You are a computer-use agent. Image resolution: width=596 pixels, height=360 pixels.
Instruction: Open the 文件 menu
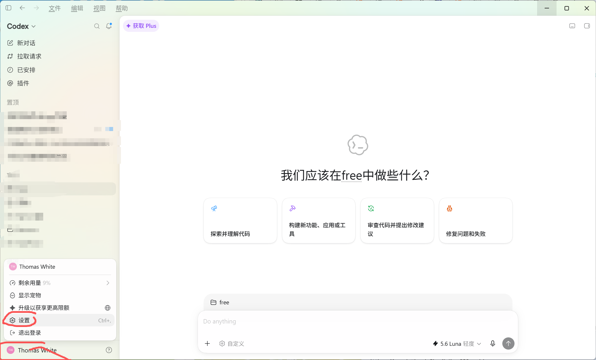(55, 8)
